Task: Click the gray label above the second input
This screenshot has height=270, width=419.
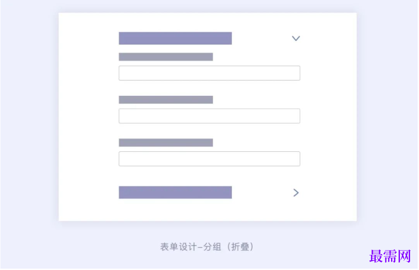Action: (x=166, y=99)
